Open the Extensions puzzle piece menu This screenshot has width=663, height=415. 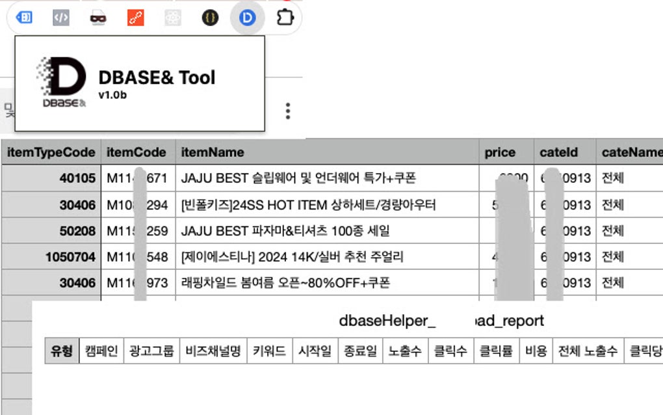[x=285, y=18]
